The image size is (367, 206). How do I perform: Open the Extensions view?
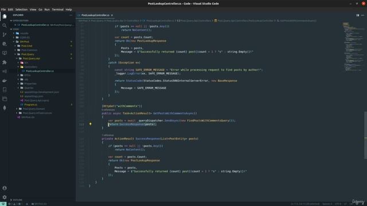click(5, 62)
